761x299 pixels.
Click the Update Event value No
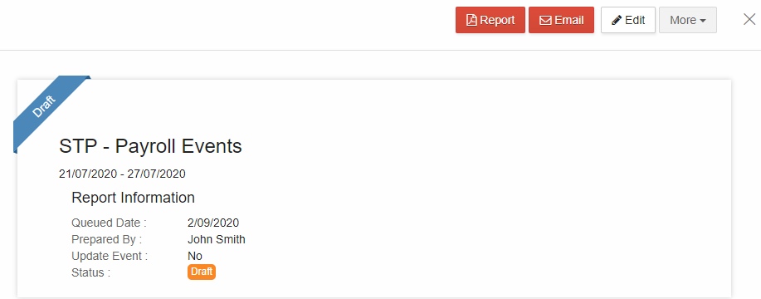pyautogui.click(x=195, y=256)
